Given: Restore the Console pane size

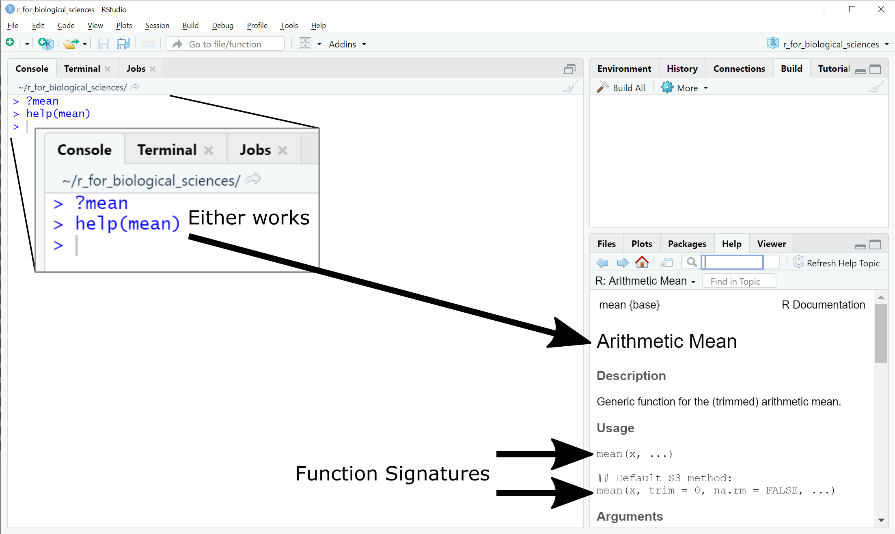Looking at the screenshot, I should 569,69.
